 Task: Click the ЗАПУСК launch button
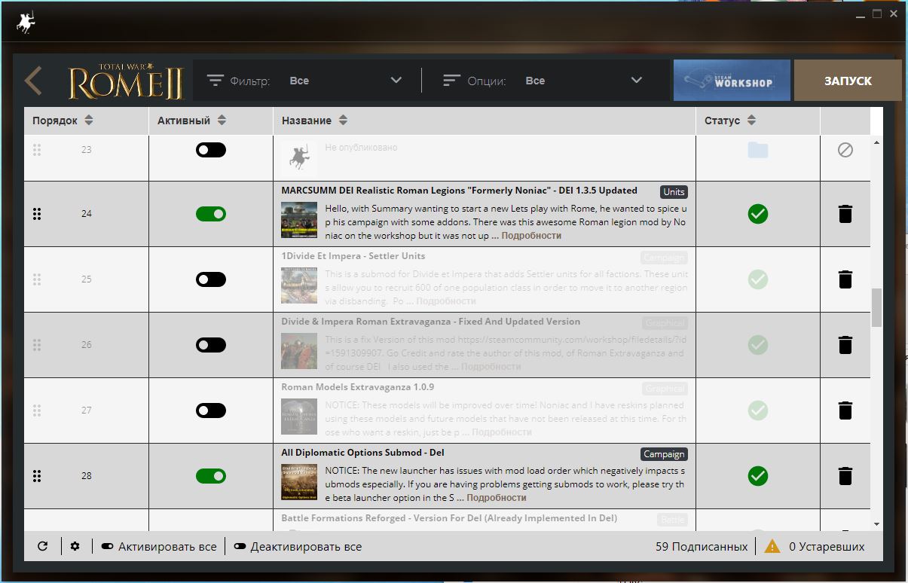[x=848, y=81]
